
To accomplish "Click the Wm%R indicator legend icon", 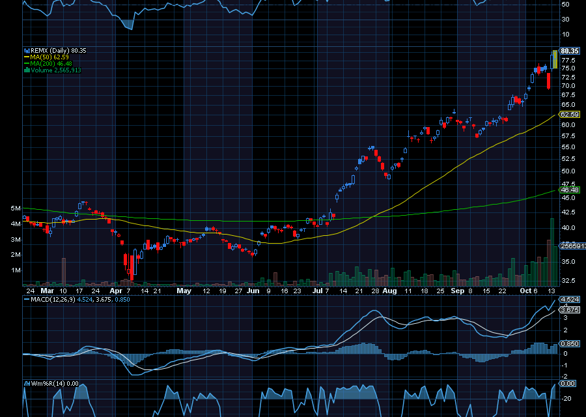I will [x=26, y=384].
